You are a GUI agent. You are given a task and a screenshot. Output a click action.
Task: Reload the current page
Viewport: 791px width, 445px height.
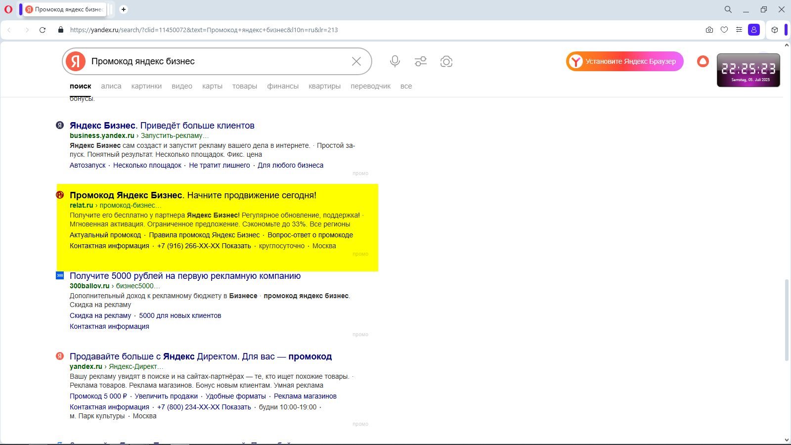click(x=43, y=30)
